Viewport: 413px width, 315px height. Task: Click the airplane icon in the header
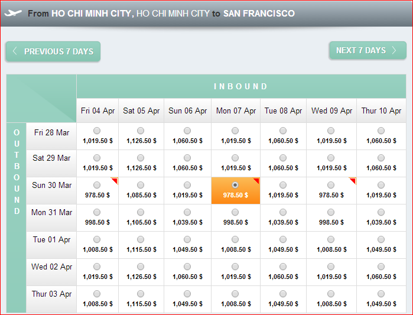[13, 13]
